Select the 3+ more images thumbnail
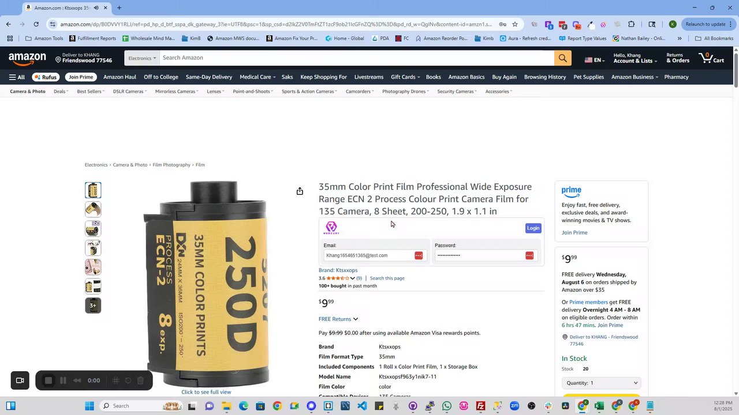 (x=93, y=305)
